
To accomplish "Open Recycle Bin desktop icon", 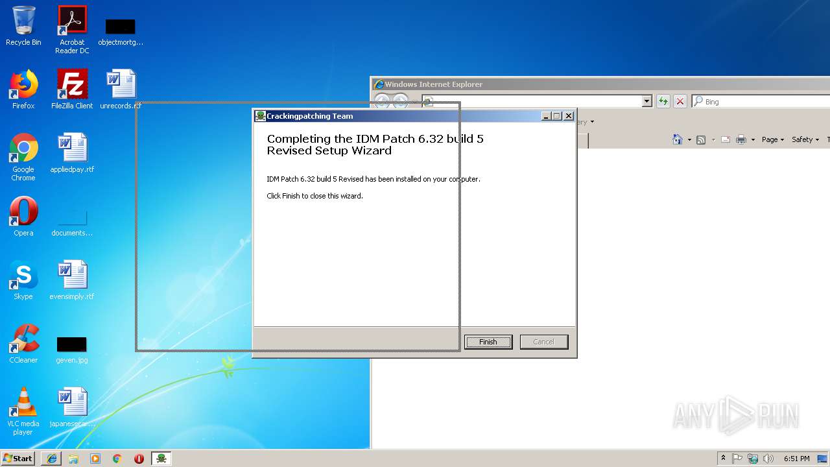I will pos(23,26).
